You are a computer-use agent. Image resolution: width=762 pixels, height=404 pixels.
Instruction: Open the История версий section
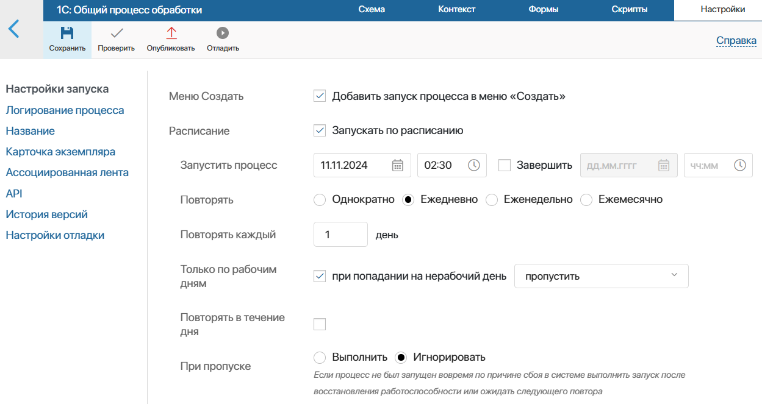(x=46, y=214)
